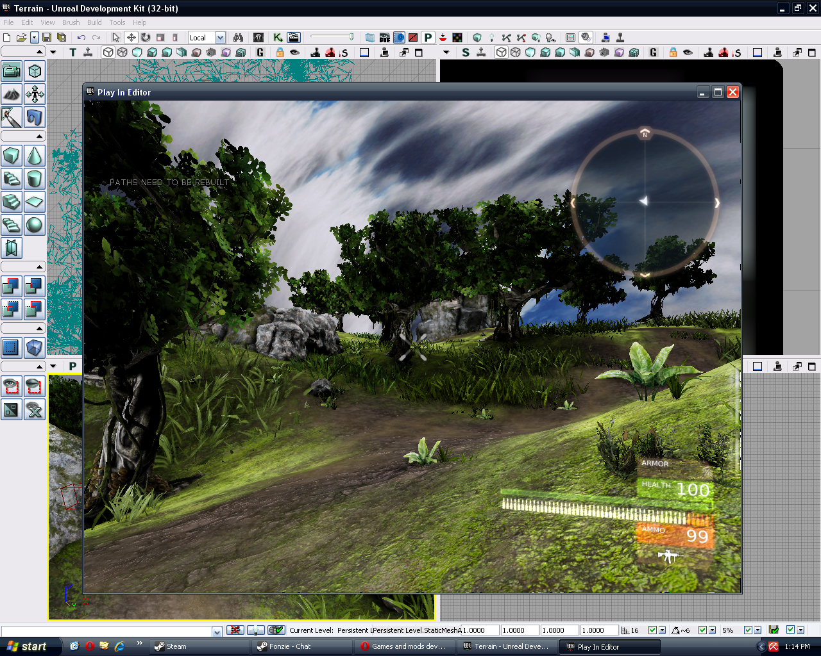Image resolution: width=821 pixels, height=656 pixels.
Task: Click the Build Lighting lightbulb icon
Action: click(x=491, y=38)
